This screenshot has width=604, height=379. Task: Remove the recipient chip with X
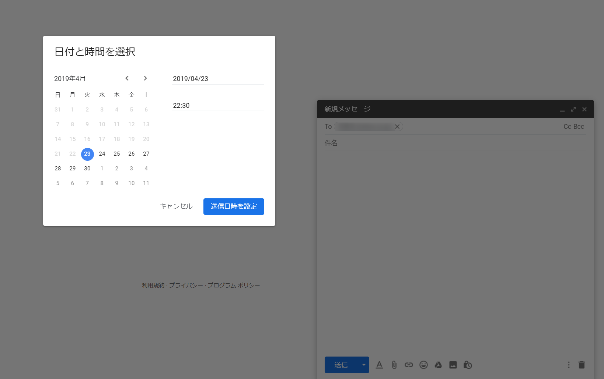pos(397,127)
